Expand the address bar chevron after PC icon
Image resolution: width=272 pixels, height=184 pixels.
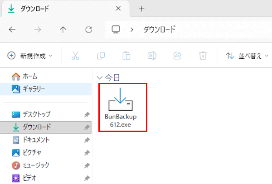click(132, 30)
